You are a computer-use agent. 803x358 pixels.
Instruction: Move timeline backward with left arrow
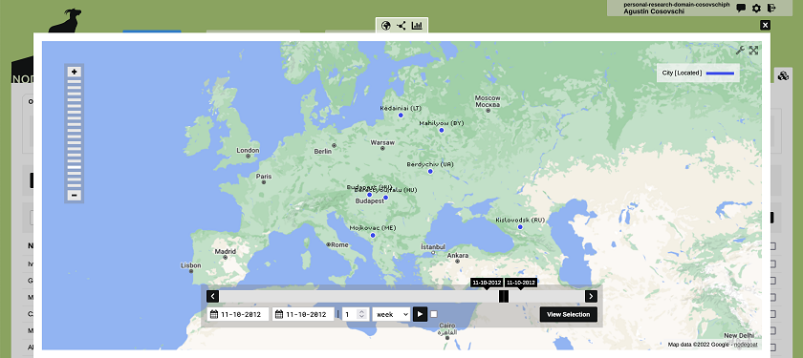coord(213,296)
